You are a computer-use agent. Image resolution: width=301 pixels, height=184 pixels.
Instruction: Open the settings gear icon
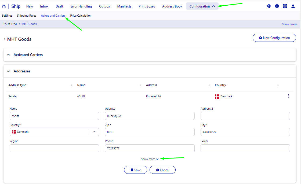click(x=277, y=6)
